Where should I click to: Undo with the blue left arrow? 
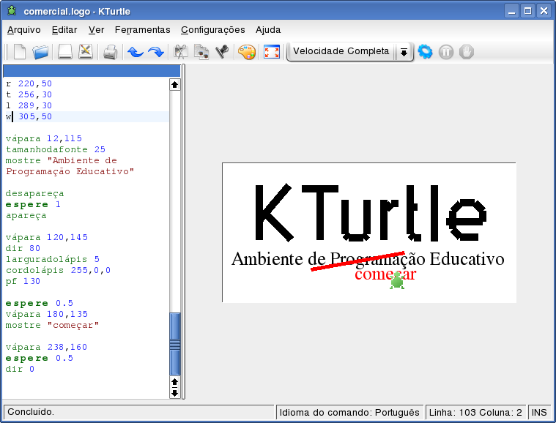(136, 52)
